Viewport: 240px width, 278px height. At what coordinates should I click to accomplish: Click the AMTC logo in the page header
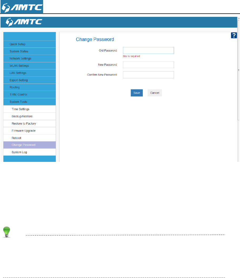coord(22,7)
